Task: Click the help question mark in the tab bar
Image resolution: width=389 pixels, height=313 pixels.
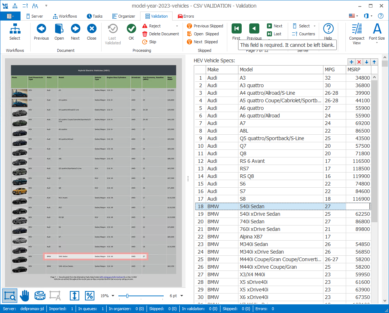Action: 381,16
